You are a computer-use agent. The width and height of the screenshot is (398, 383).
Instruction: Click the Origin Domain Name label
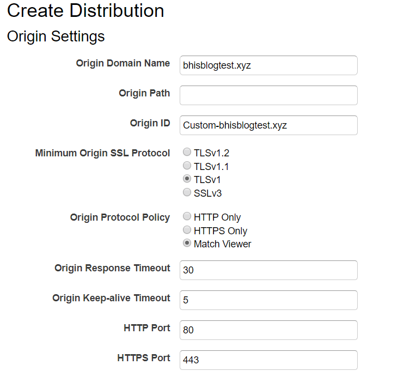click(x=123, y=63)
